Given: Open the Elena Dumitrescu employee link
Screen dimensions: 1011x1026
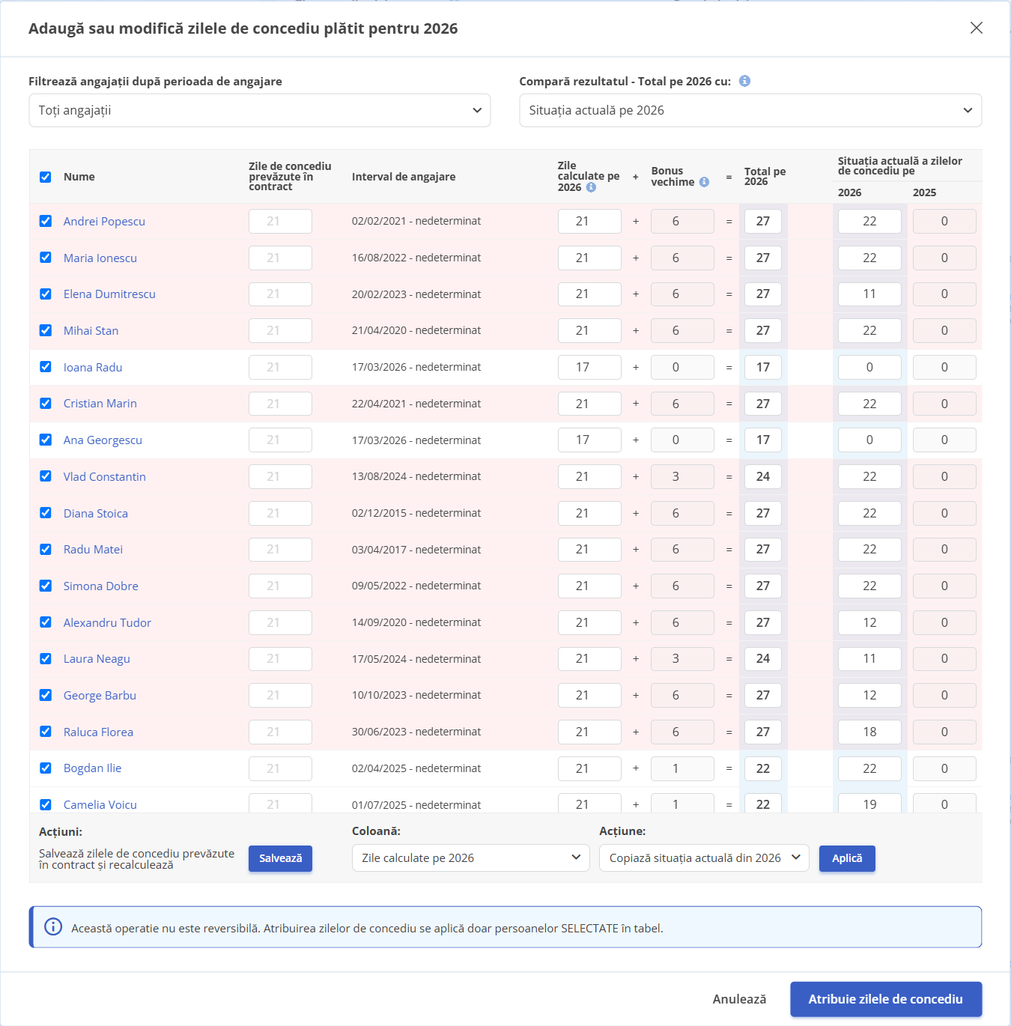Looking at the screenshot, I should 109,294.
